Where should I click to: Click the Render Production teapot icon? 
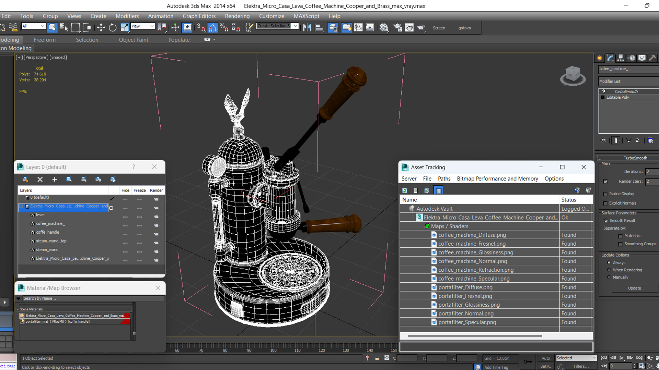[x=421, y=27]
